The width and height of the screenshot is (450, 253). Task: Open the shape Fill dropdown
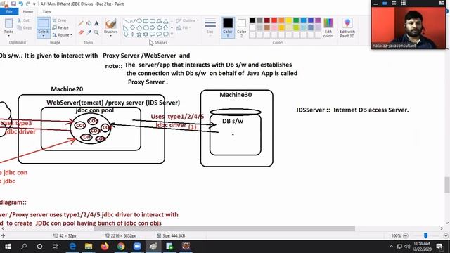pyautogui.click(x=184, y=28)
